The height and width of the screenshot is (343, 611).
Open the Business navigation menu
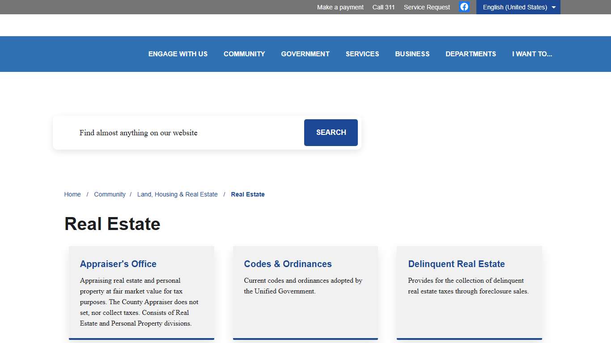click(412, 54)
